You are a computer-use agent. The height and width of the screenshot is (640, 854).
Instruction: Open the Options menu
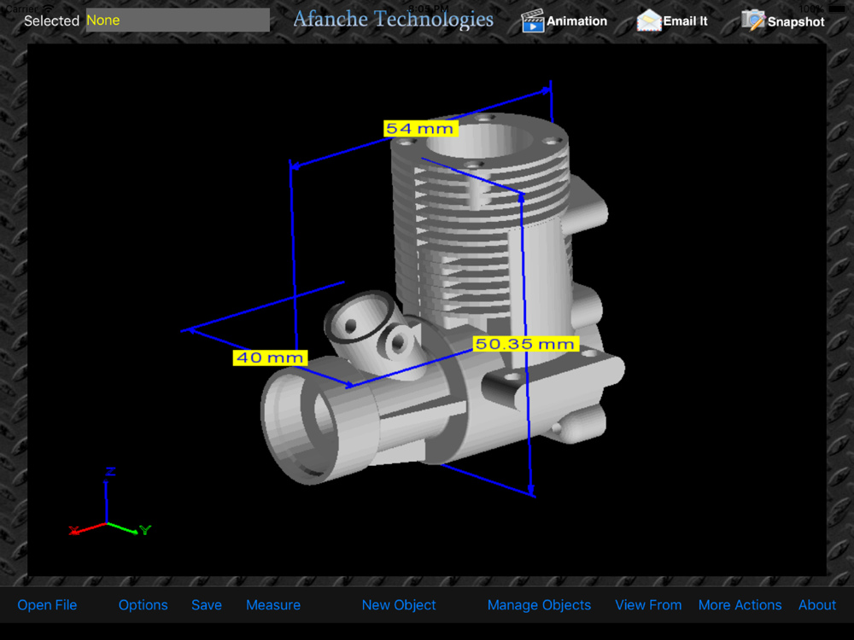click(x=143, y=605)
